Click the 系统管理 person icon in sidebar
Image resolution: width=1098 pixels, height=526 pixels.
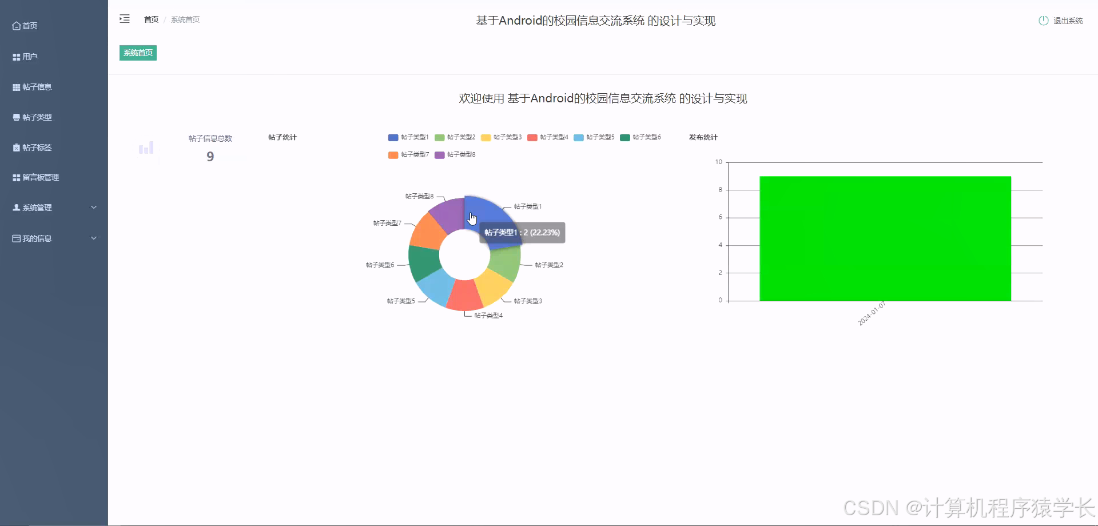pyautogui.click(x=17, y=208)
